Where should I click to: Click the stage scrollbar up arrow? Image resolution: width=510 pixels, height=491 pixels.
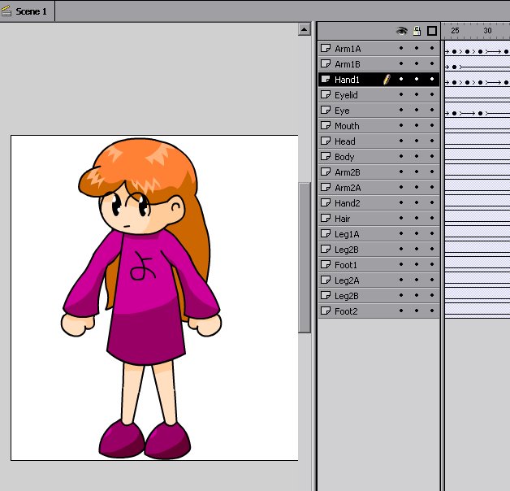tap(305, 29)
